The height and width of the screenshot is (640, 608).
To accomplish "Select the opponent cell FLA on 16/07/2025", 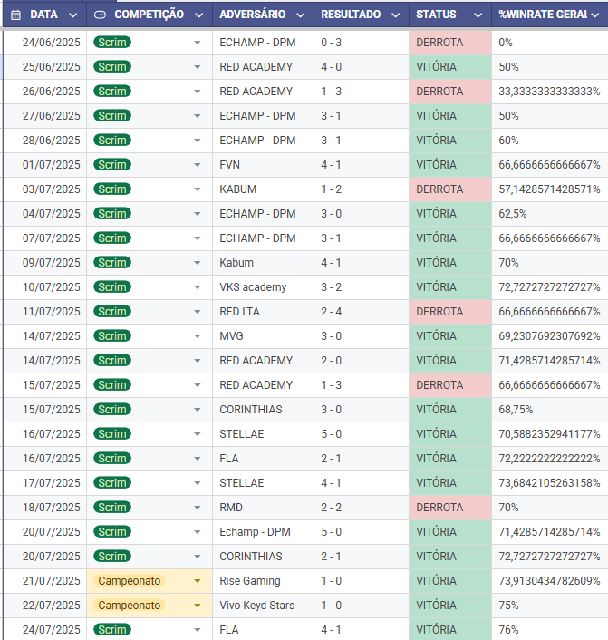I will pyautogui.click(x=263, y=459).
